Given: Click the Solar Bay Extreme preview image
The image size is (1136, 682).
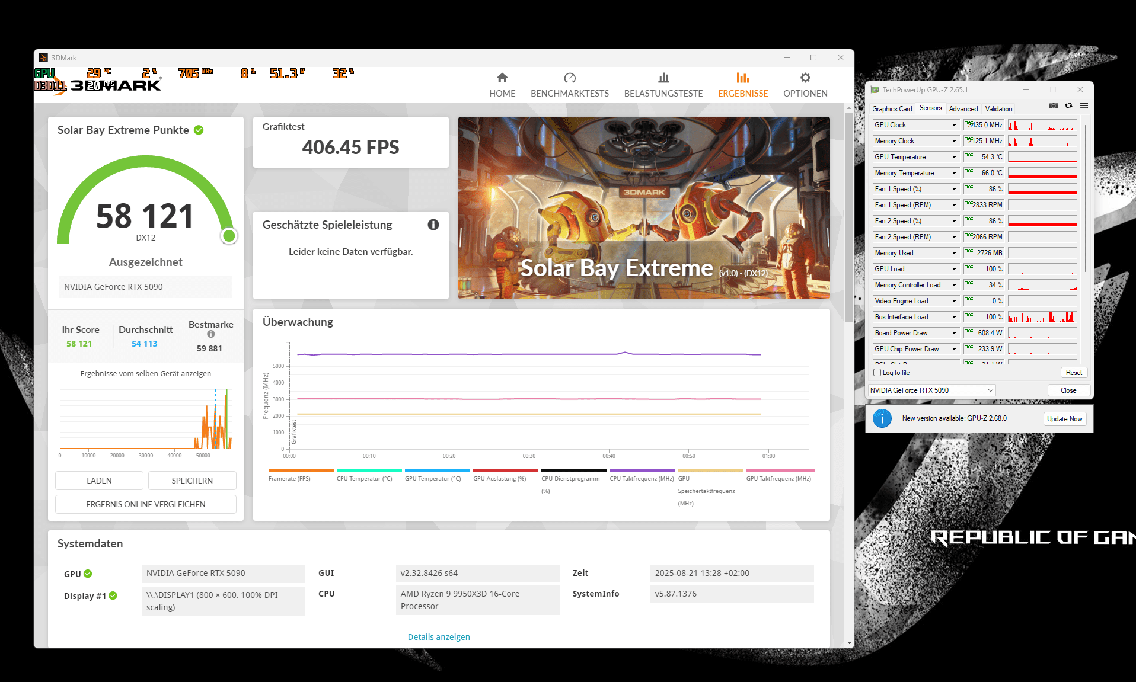Looking at the screenshot, I should coord(644,208).
